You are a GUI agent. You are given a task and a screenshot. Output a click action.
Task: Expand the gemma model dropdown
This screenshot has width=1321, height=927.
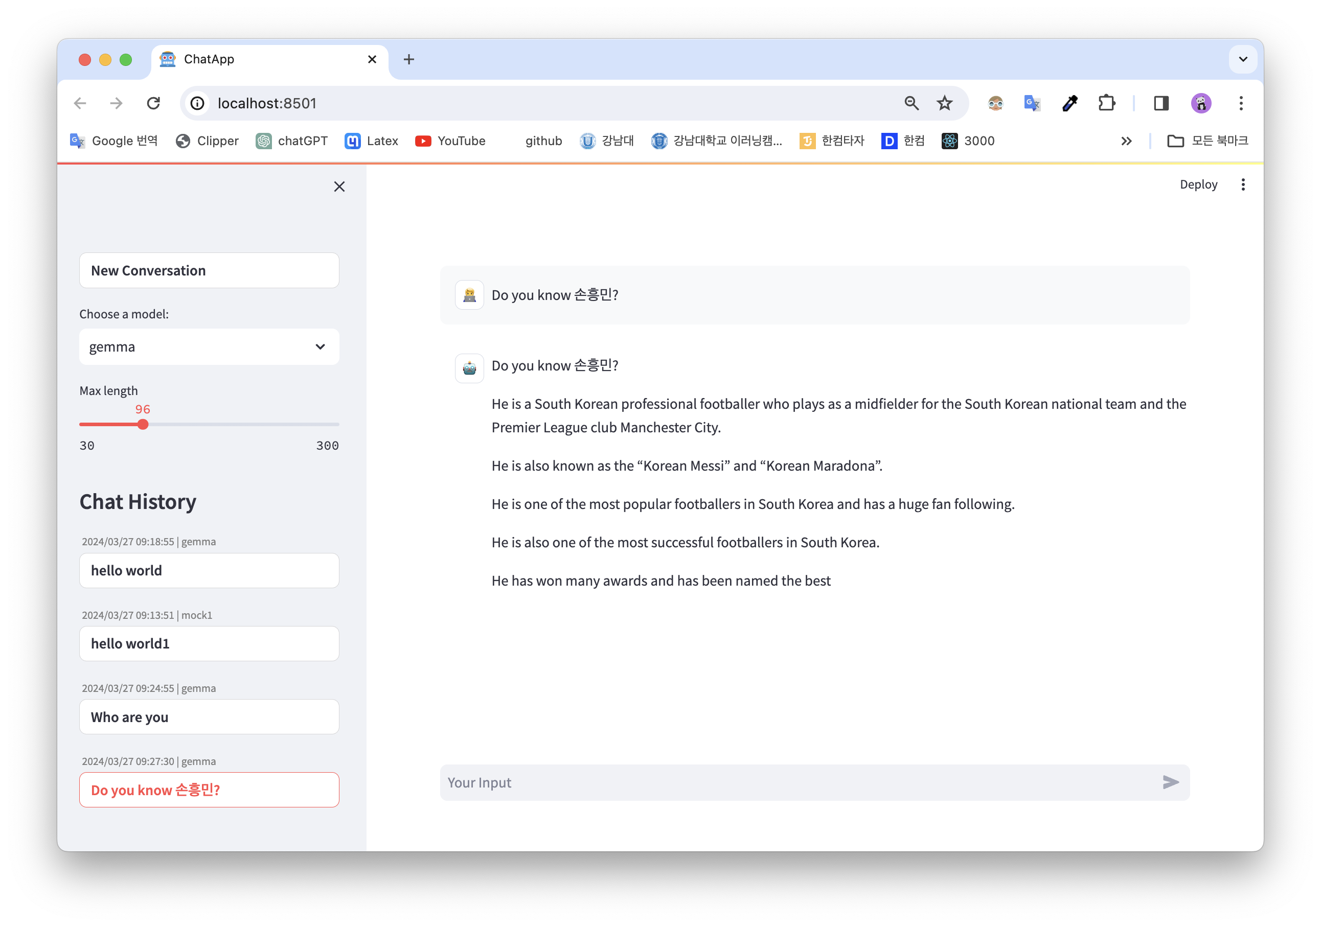[209, 347]
